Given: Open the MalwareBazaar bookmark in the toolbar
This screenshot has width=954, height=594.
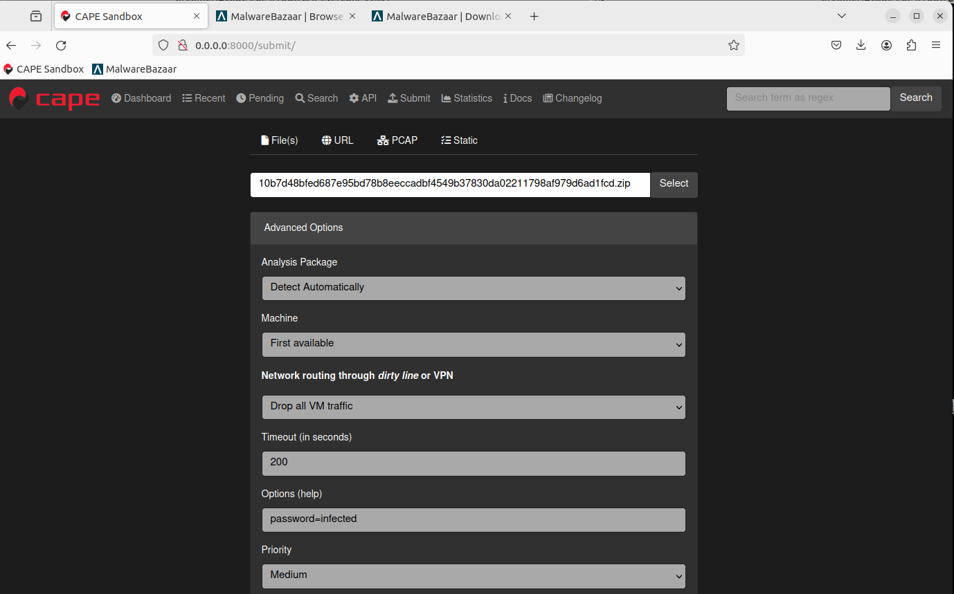Looking at the screenshot, I should click(134, 69).
